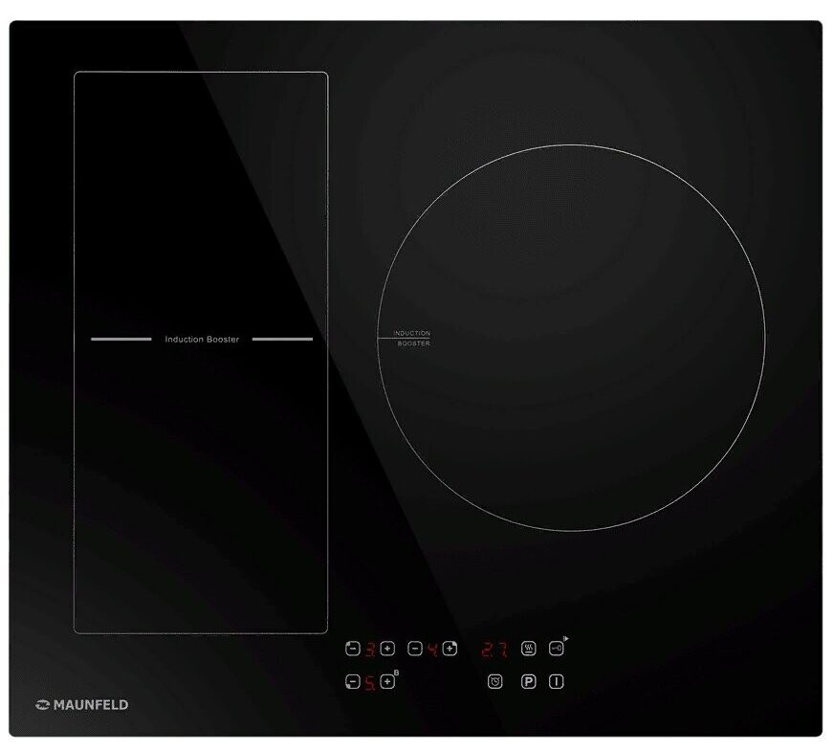
Task: Activate the P power boost button
Action: coord(527,682)
